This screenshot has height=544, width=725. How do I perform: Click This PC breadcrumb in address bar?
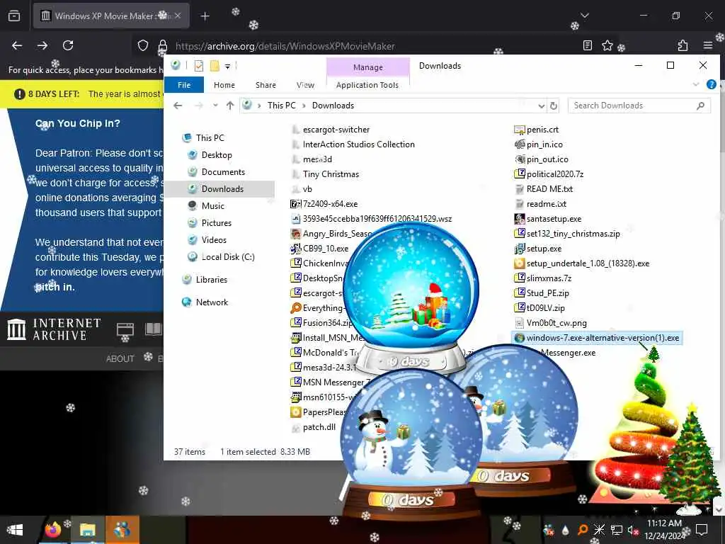click(x=281, y=106)
